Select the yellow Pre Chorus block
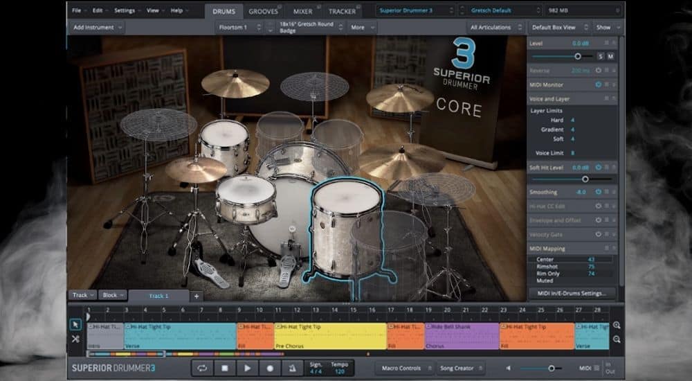 point(330,337)
